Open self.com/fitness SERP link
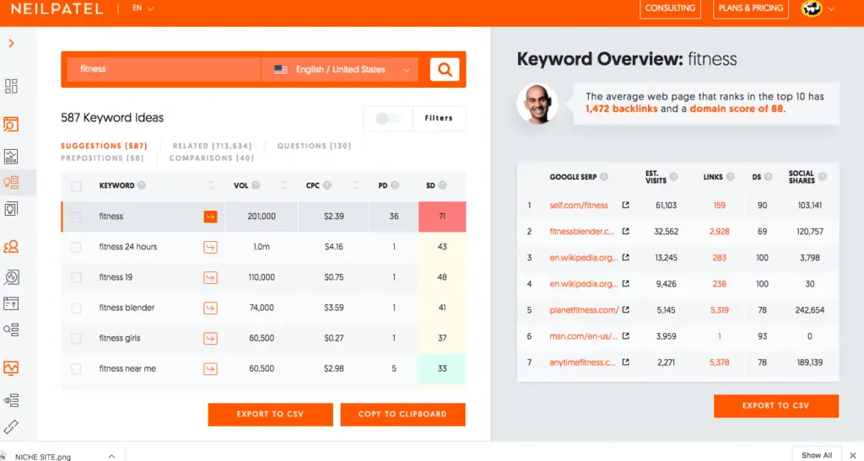The height and width of the screenshot is (461, 864). click(579, 205)
